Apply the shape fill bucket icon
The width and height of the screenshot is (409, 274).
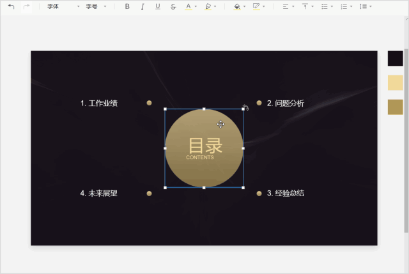pos(237,6)
